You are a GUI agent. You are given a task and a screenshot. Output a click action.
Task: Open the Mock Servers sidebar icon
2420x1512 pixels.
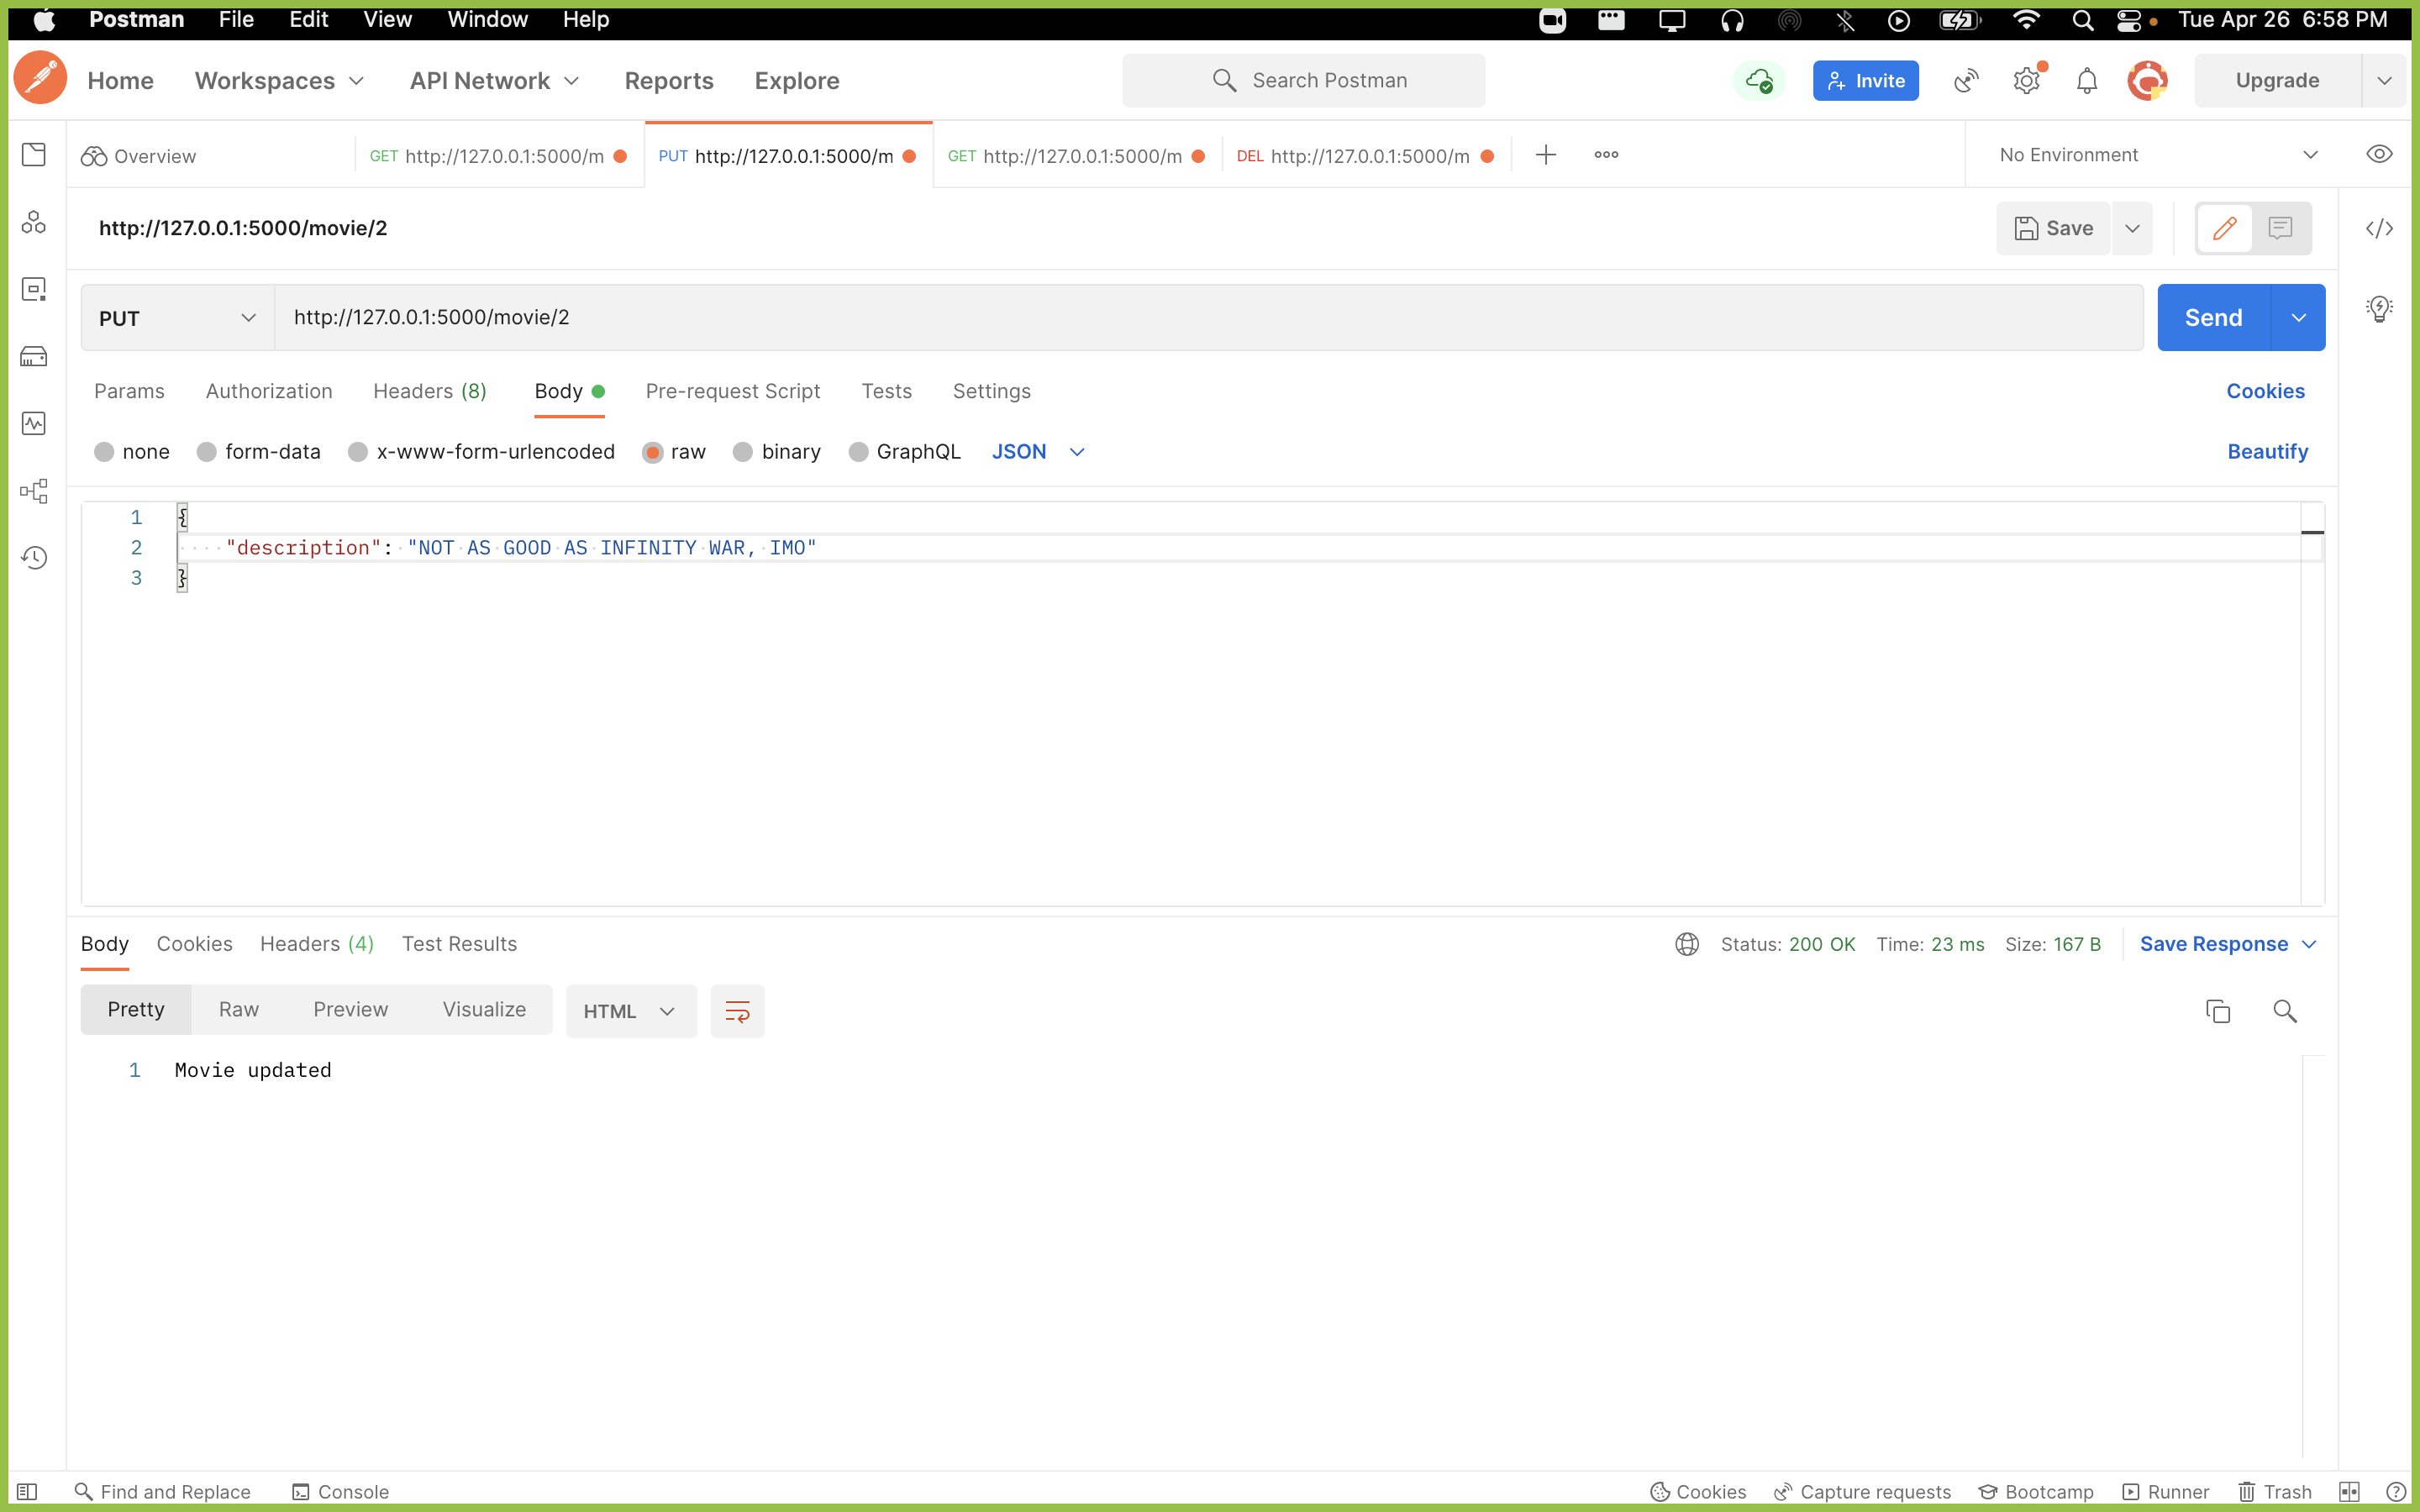tap(34, 357)
